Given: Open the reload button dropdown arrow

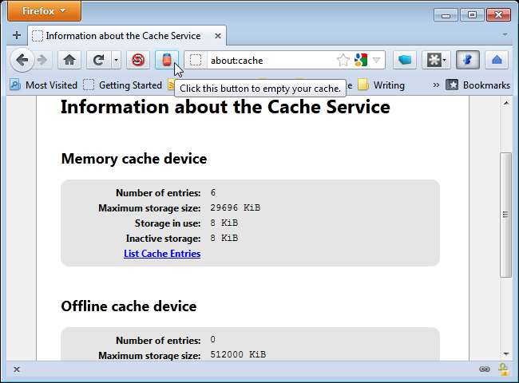Looking at the screenshot, I should pos(116,60).
